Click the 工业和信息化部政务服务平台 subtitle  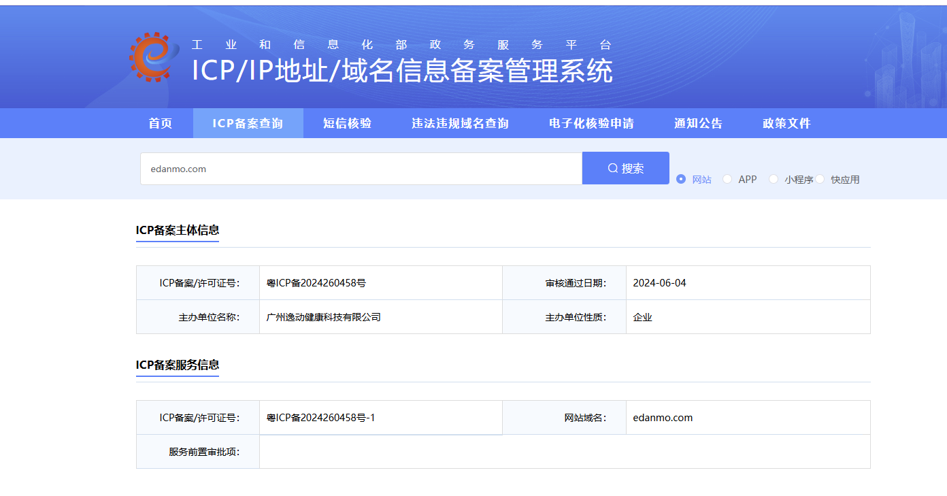tap(402, 45)
